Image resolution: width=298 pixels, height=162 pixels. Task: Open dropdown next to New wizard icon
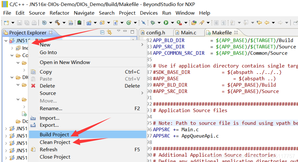coord(13,23)
